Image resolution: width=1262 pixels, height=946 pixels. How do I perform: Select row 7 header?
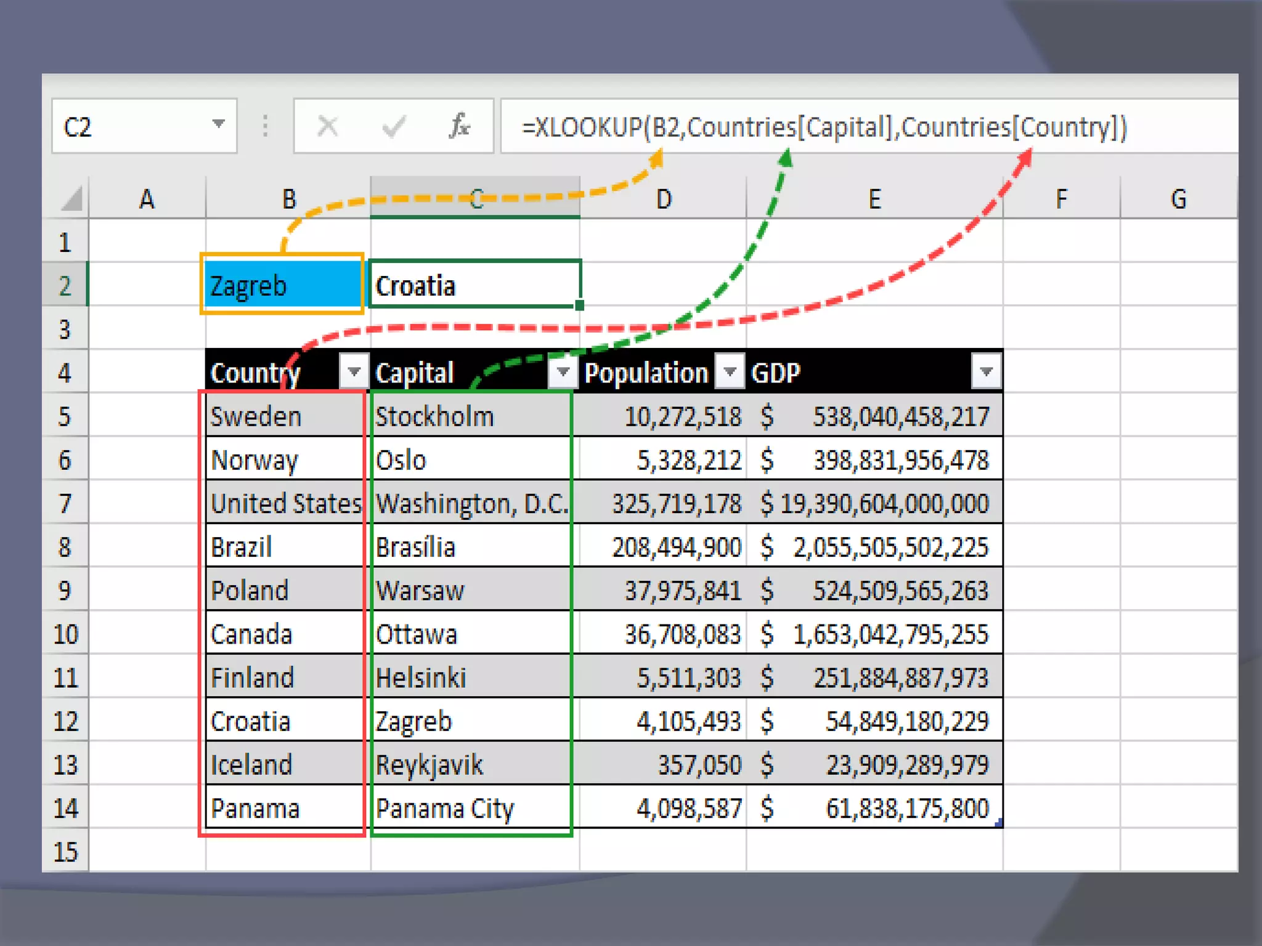click(65, 503)
